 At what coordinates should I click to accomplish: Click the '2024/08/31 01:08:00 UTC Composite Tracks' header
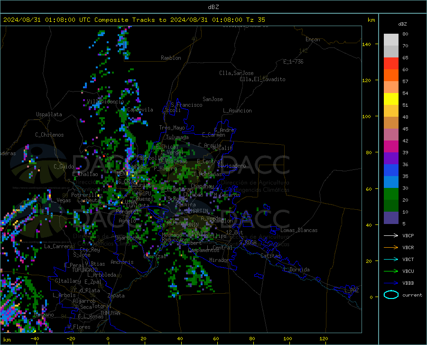[x=84, y=20]
